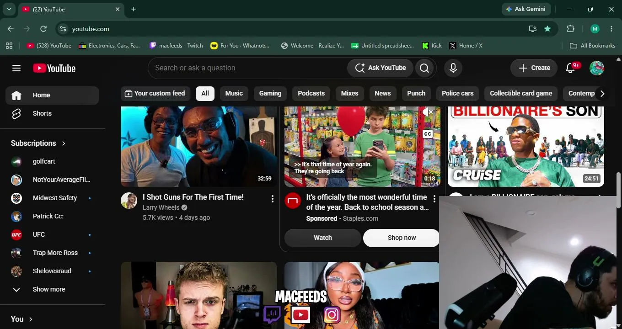Open the Chrome profile M avatar
Image resolution: width=622 pixels, height=329 pixels.
[x=595, y=29]
